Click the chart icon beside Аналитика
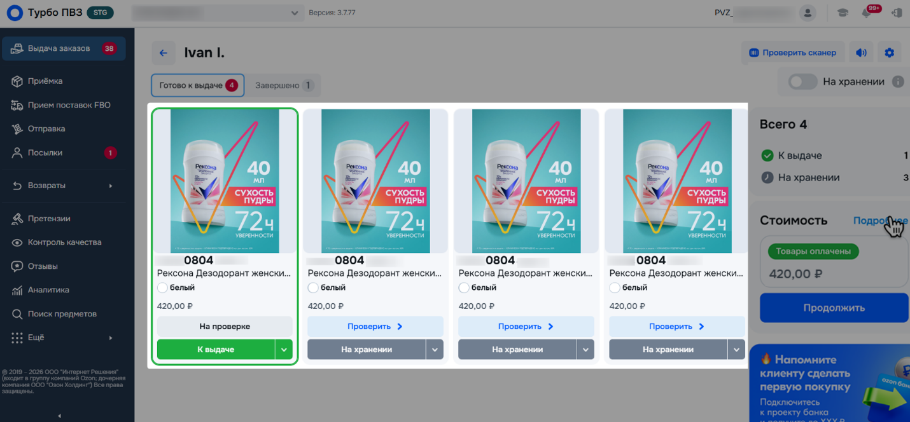Screen dimensions: 910x422 (x=17, y=290)
